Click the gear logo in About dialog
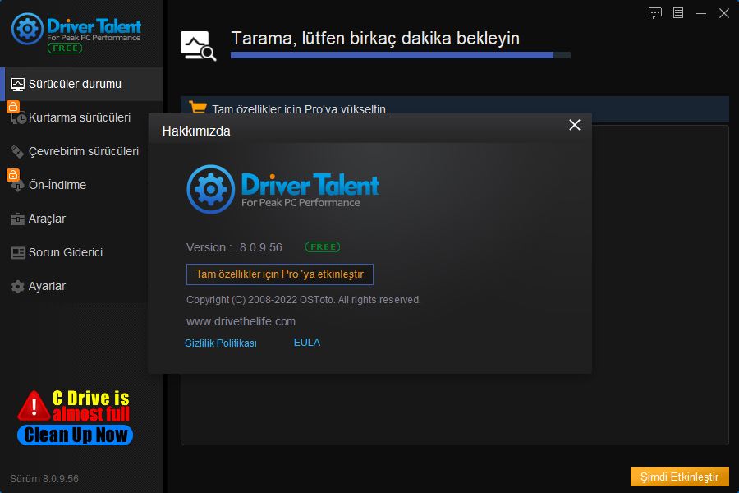 click(x=211, y=189)
